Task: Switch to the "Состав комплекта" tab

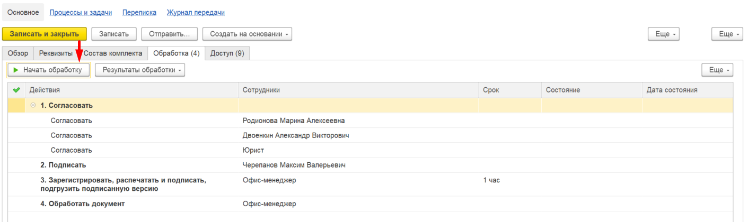Action: [x=113, y=53]
